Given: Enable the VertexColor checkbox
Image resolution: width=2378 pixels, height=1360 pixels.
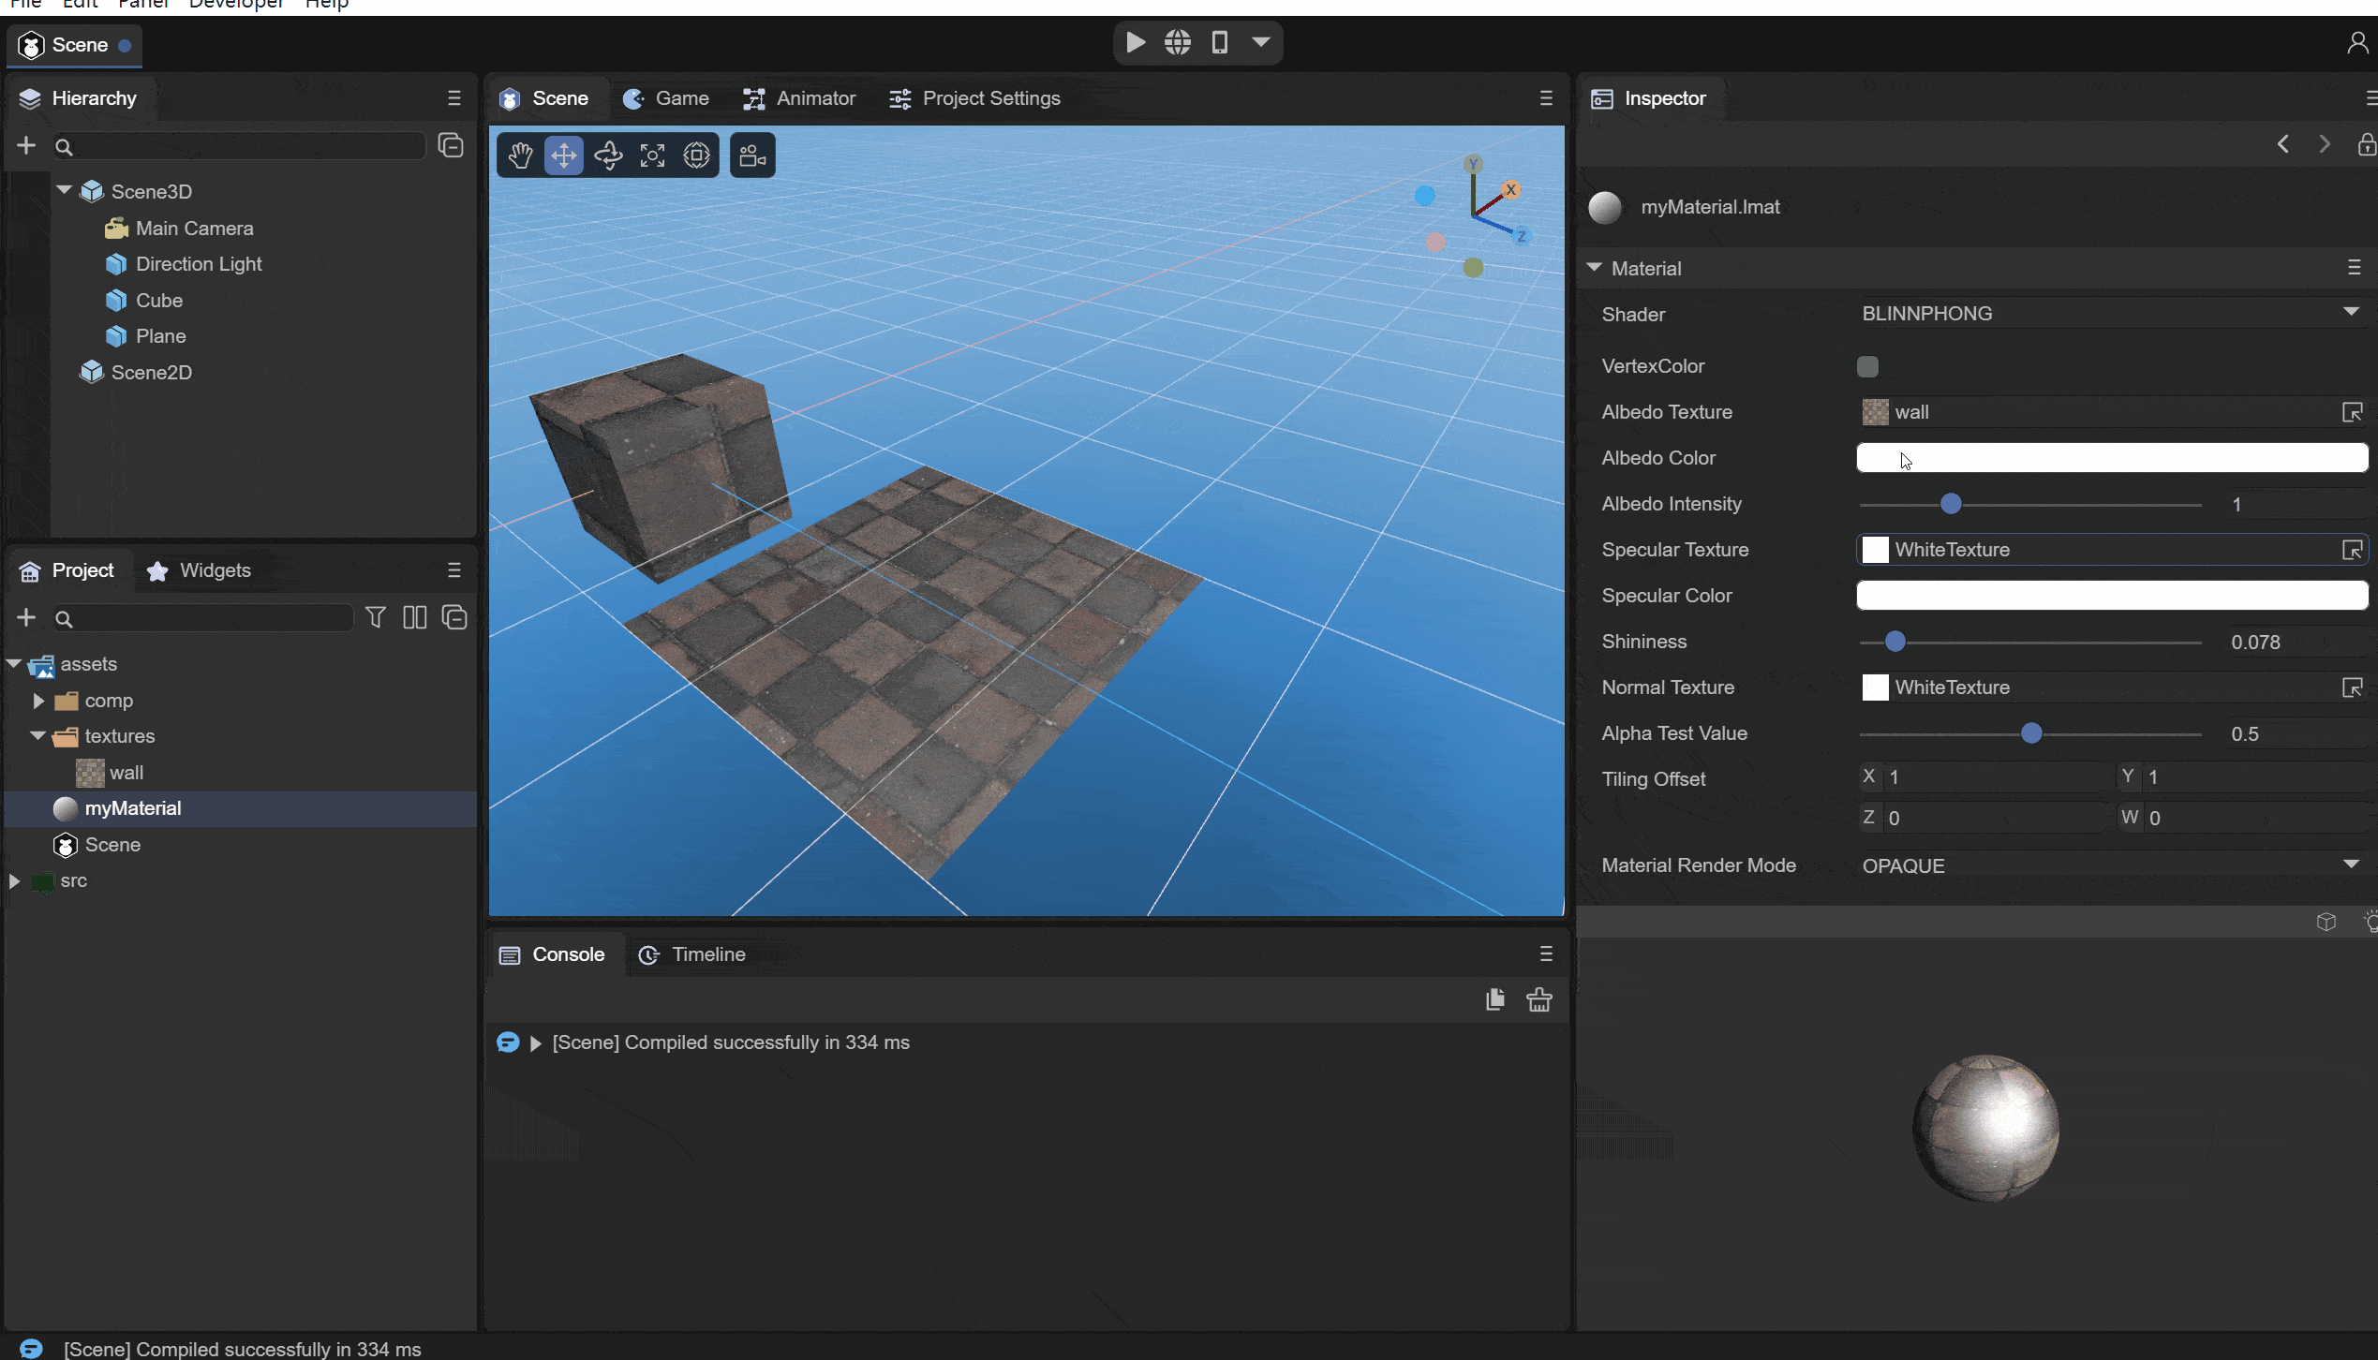Looking at the screenshot, I should [1867, 366].
